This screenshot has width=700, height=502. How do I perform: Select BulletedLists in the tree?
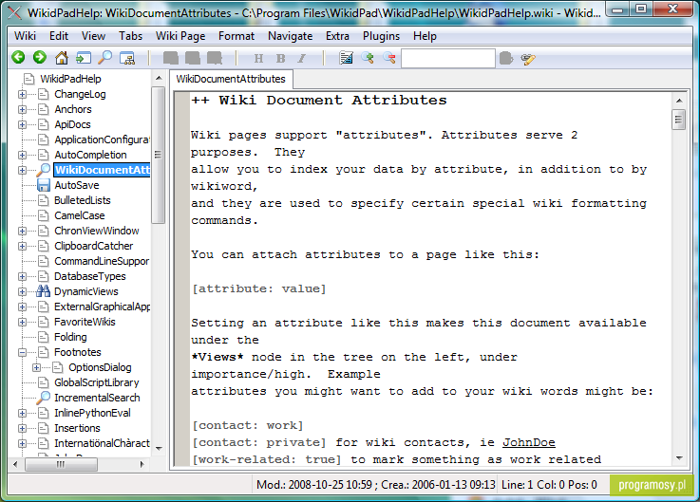82,200
